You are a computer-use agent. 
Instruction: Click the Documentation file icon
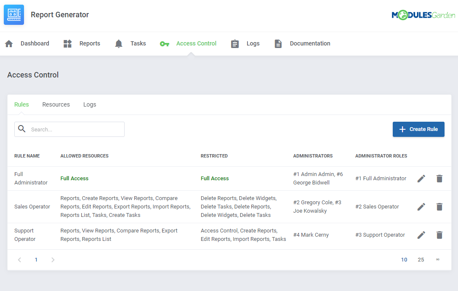click(278, 44)
